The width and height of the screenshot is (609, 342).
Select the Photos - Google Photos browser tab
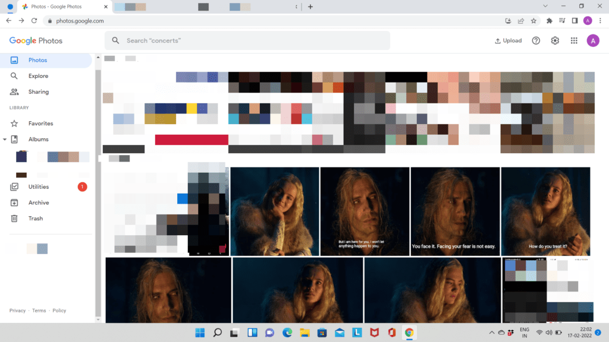click(x=56, y=7)
